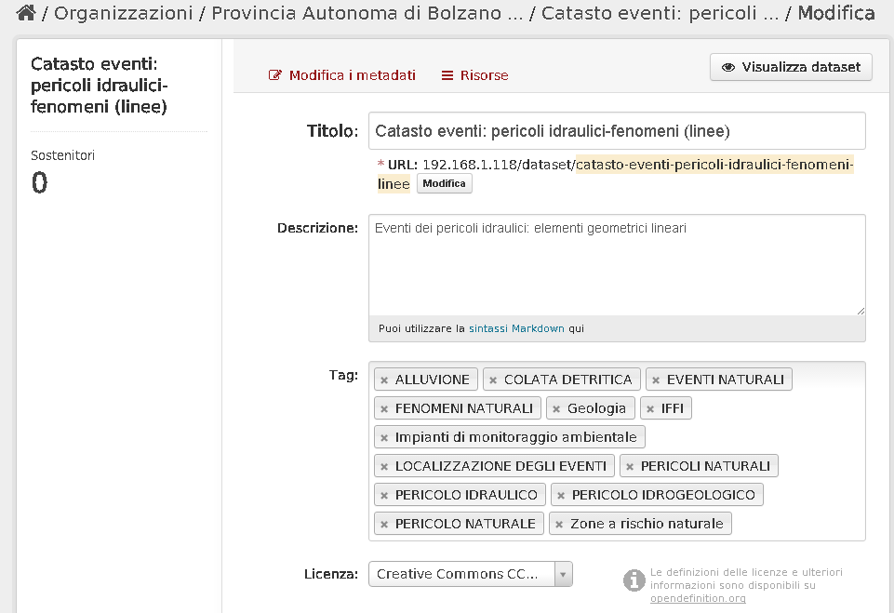Viewport: 894px width, 613px height.
Task: Click the Visualizza dataset button
Action: pos(791,67)
